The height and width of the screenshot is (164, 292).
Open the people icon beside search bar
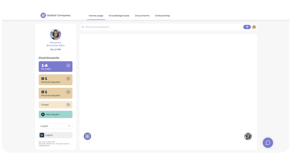click(x=254, y=27)
